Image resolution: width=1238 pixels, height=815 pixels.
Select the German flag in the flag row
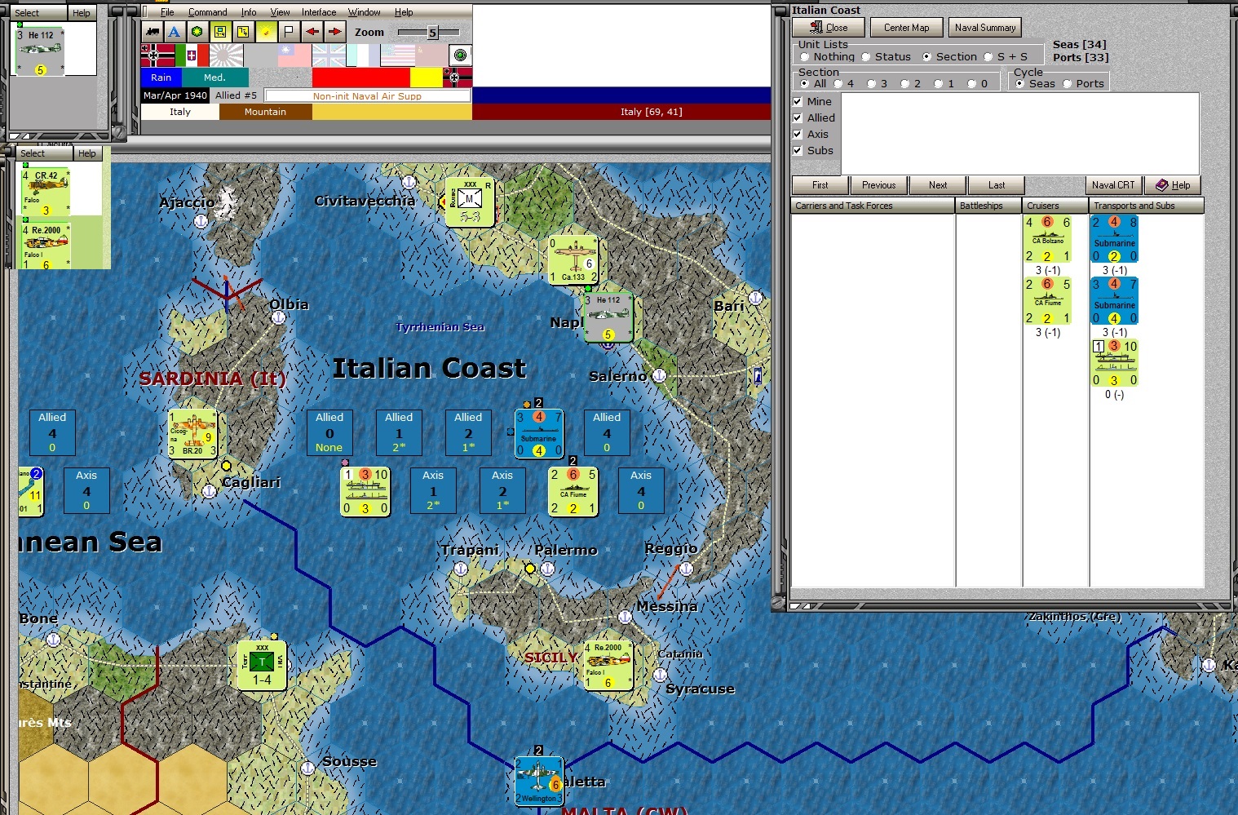(x=157, y=55)
